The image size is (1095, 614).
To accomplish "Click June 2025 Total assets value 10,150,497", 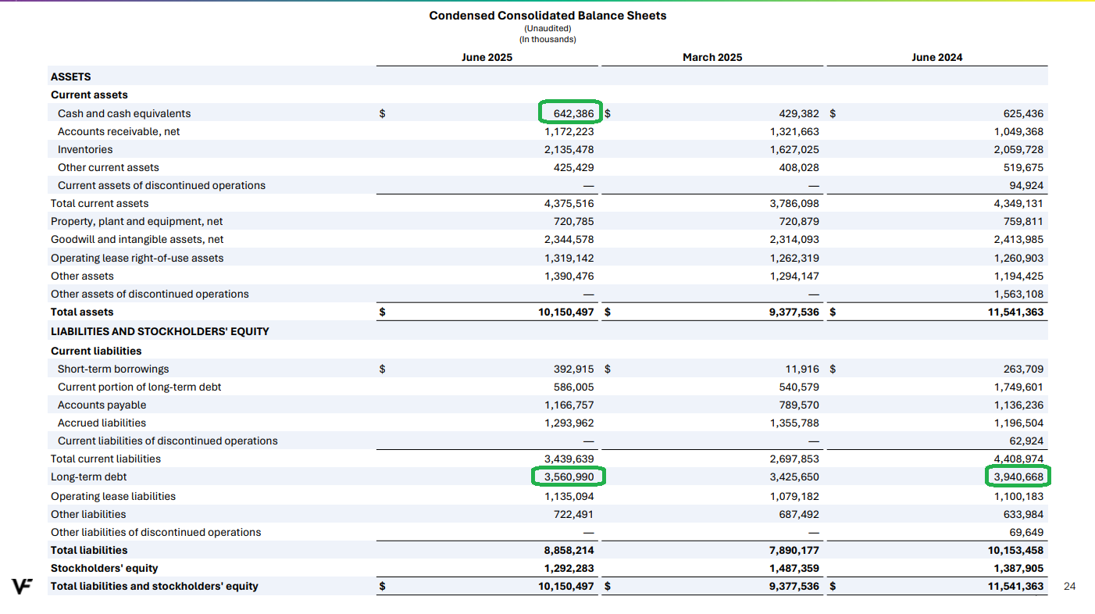I will tap(566, 312).
